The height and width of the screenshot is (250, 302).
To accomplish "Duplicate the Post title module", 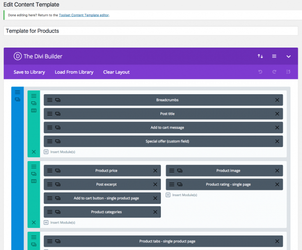I will coord(58,113).
